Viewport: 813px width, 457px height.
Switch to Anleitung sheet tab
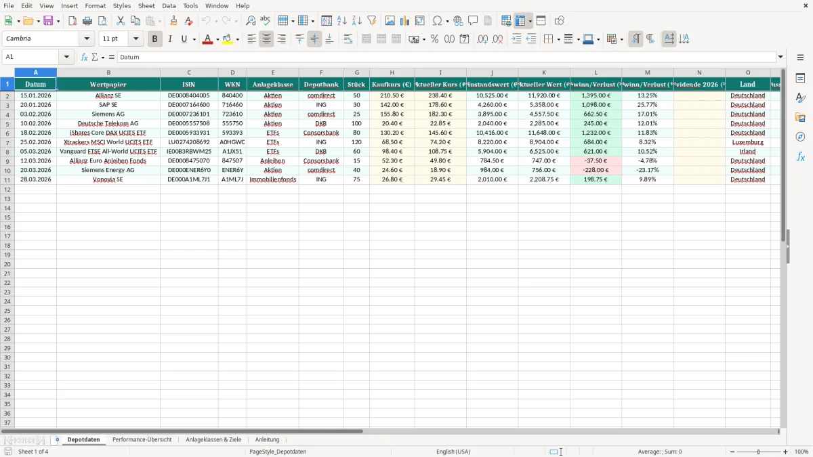pyautogui.click(x=267, y=439)
